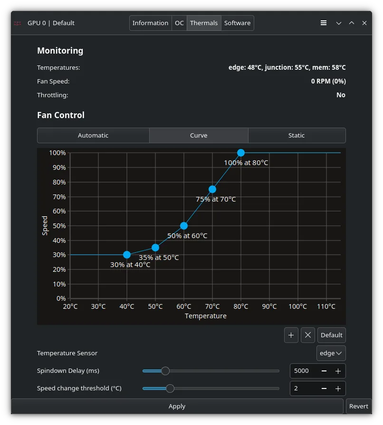Open the Software tab
The image size is (383, 425).
click(237, 23)
